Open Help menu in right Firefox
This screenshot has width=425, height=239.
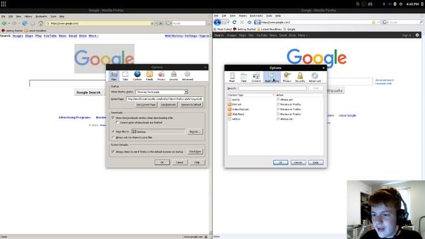278,16
